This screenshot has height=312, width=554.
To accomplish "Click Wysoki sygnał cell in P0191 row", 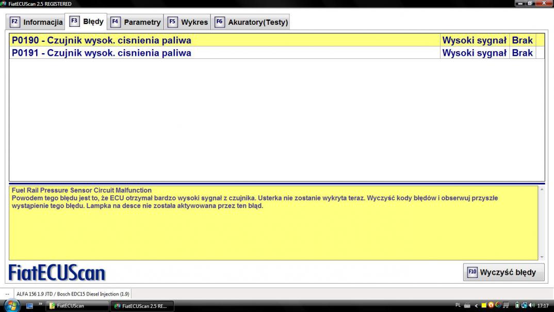I will click(x=475, y=53).
